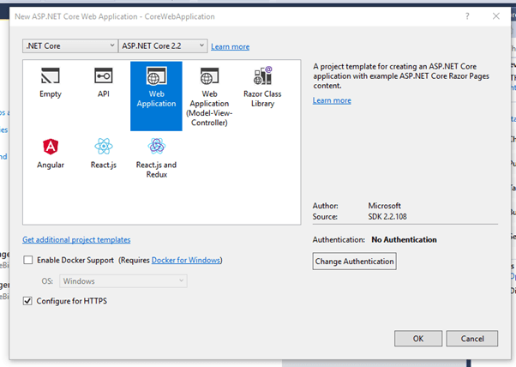Click the dialog help question mark

(x=467, y=16)
